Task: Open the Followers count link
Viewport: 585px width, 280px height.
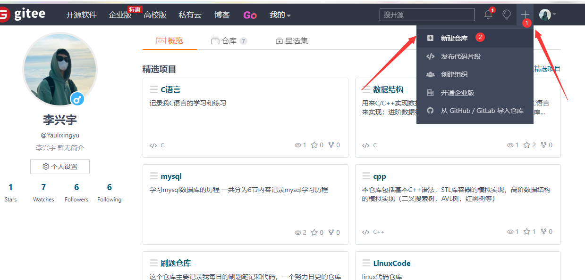Action: click(x=76, y=192)
